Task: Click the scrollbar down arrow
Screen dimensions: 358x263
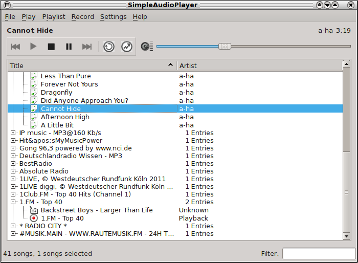Action: (x=346, y=236)
